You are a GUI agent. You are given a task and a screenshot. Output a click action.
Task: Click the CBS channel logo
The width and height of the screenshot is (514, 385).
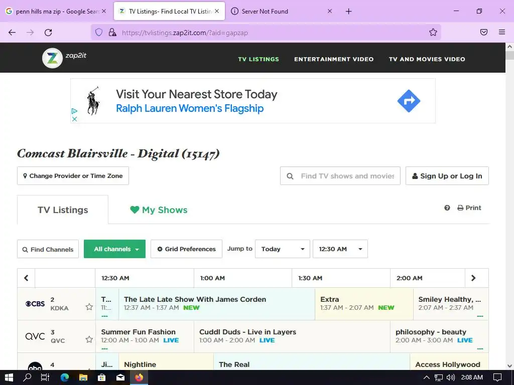(x=35, y=304)
